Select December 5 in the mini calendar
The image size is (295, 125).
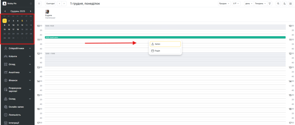(22, 21)
